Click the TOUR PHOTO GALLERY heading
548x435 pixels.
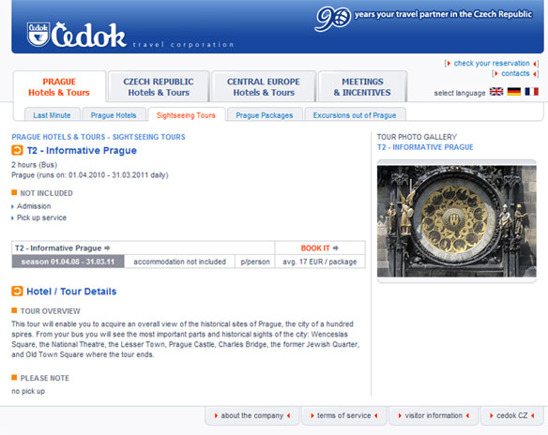tap(417, 137)
